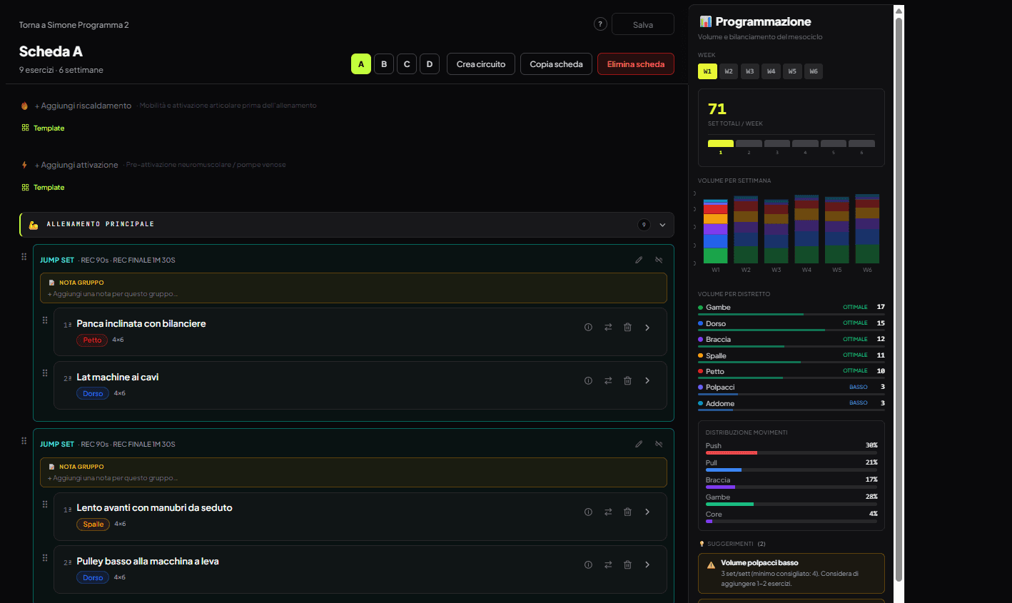Delete Lat machine ai cavi exercise
This screenshot has width=1012, height=603.
(627, 381)
